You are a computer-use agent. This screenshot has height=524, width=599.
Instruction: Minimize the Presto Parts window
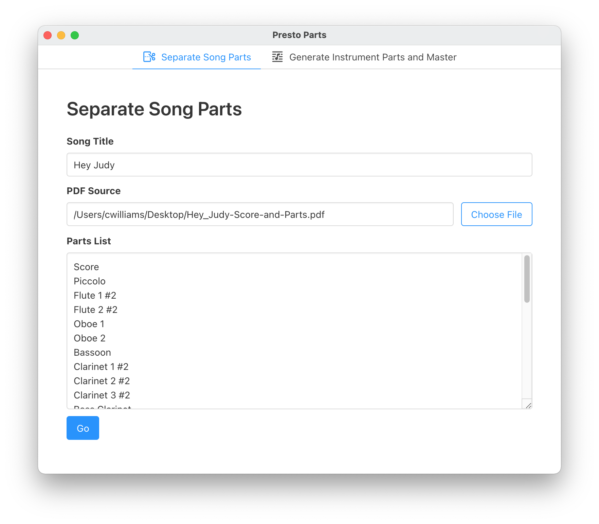click(x=61, y=35)
